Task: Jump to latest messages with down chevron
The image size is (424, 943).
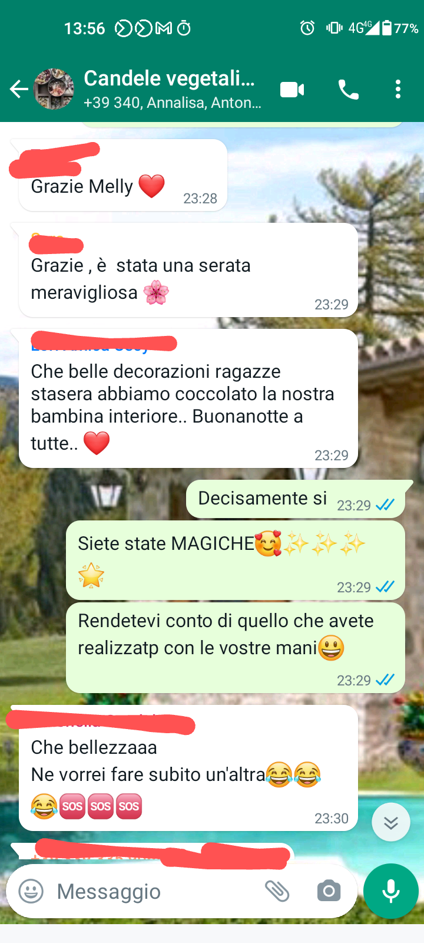Action: [391, 822]
